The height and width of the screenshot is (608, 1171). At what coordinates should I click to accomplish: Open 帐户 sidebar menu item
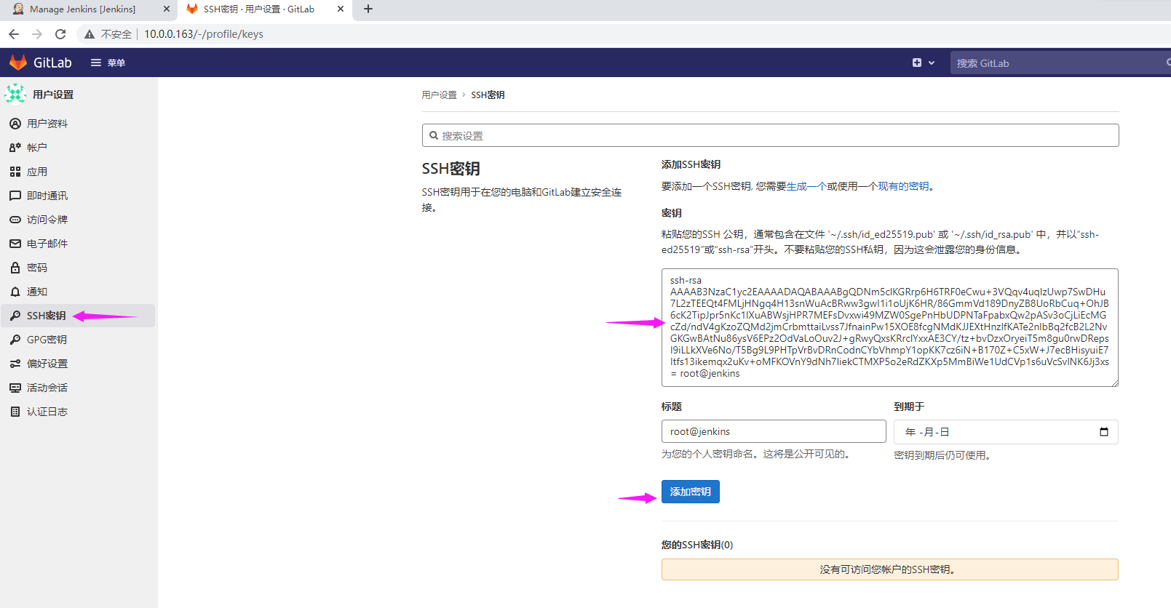(x=78, y=148)
